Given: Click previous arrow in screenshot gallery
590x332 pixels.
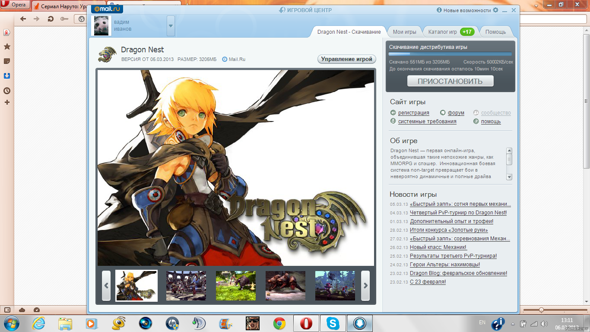Looking at the screenshot, I should coord(106,286).
